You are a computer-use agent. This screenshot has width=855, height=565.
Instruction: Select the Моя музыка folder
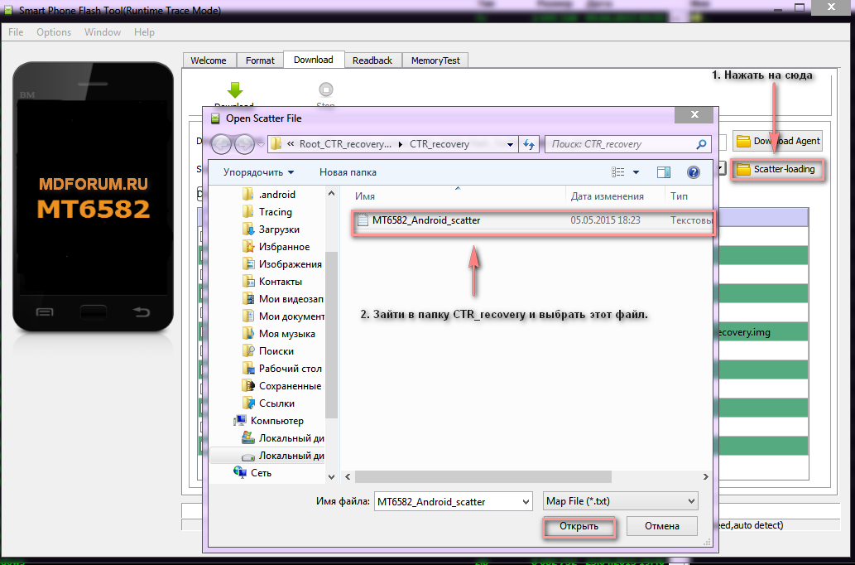coord(279,334)
